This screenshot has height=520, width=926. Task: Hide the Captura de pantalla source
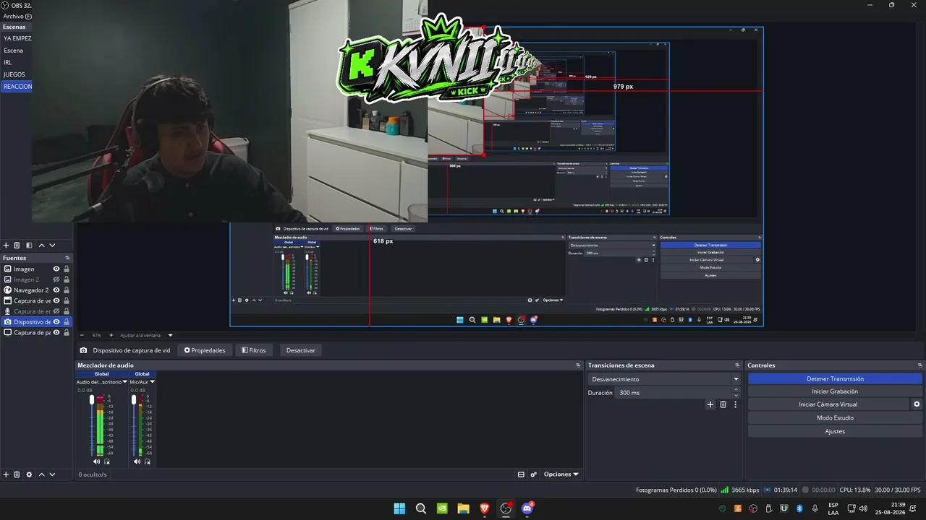click(x=56, y=333)
